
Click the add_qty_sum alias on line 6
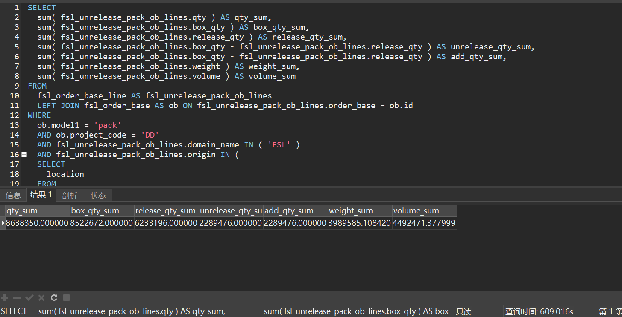pyautogui.click(x=476, y=57)
